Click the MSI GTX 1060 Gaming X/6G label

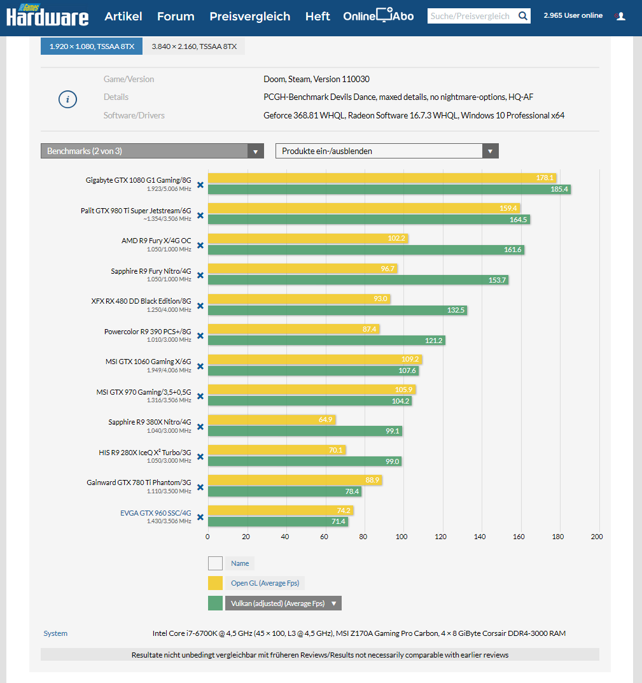[x=148, y=362]
